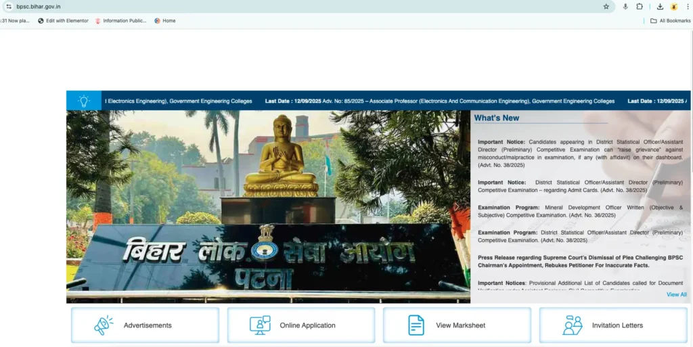Click the bookmark star icon in address bar
Screen dimensions: 693x347
tap(606, 6)
